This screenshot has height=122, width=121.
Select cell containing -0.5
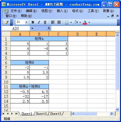[20, 91]
